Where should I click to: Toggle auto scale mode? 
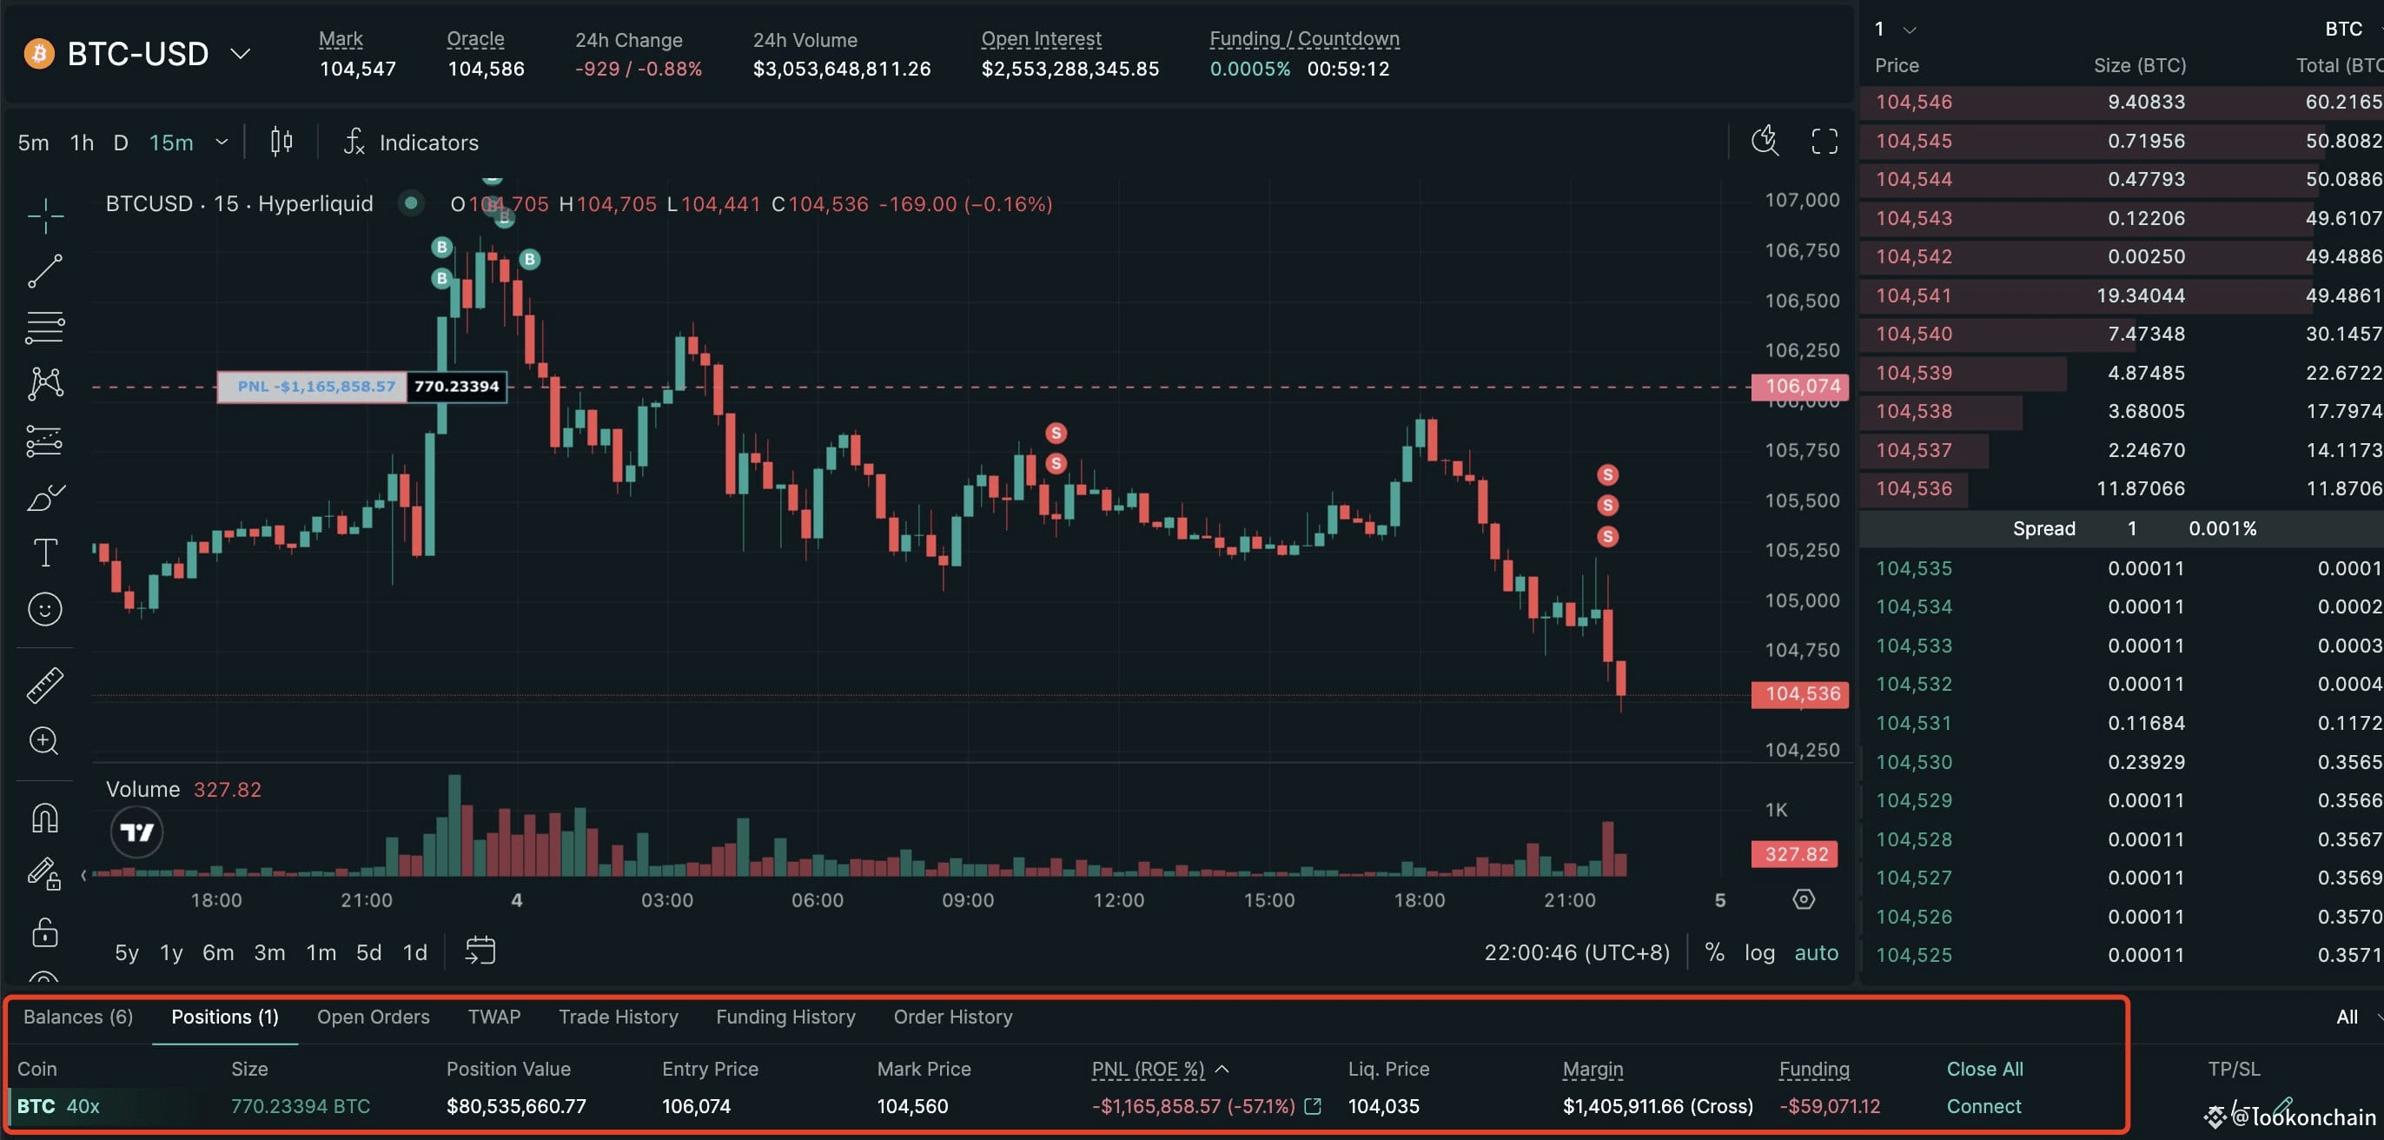click(1816, 952)
